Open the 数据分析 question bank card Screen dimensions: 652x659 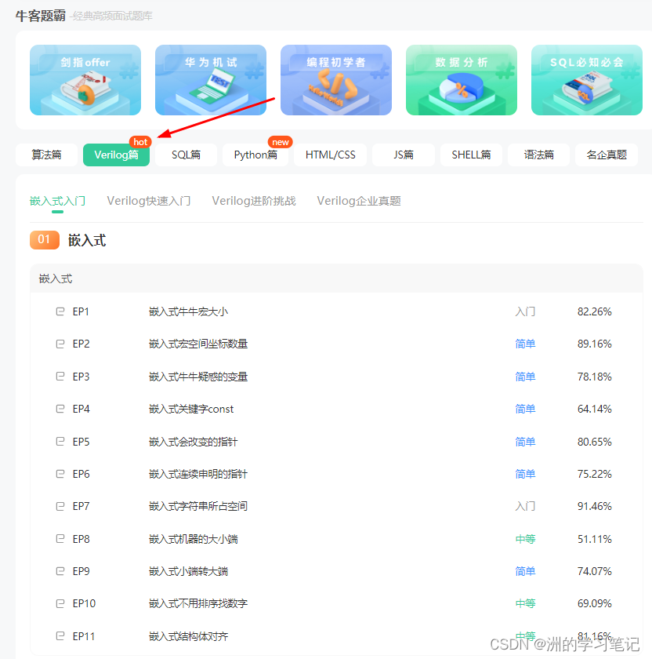pyautogui.click(x=461, y=80)
